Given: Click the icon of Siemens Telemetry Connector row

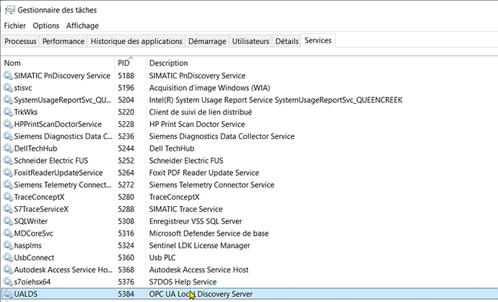Looking at the screenshot, I should (x=8, y=185).
